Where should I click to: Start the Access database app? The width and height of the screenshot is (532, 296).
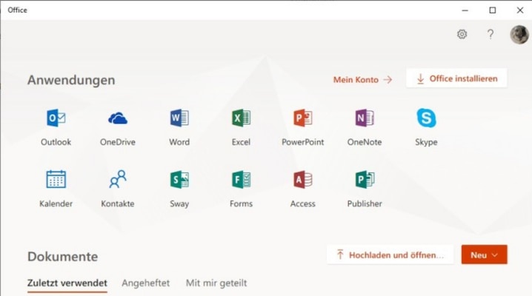click(x=302, y=180)
